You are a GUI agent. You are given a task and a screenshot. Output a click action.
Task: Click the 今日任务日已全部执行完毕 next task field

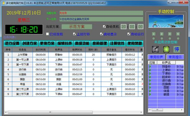[x=101, y=19]
